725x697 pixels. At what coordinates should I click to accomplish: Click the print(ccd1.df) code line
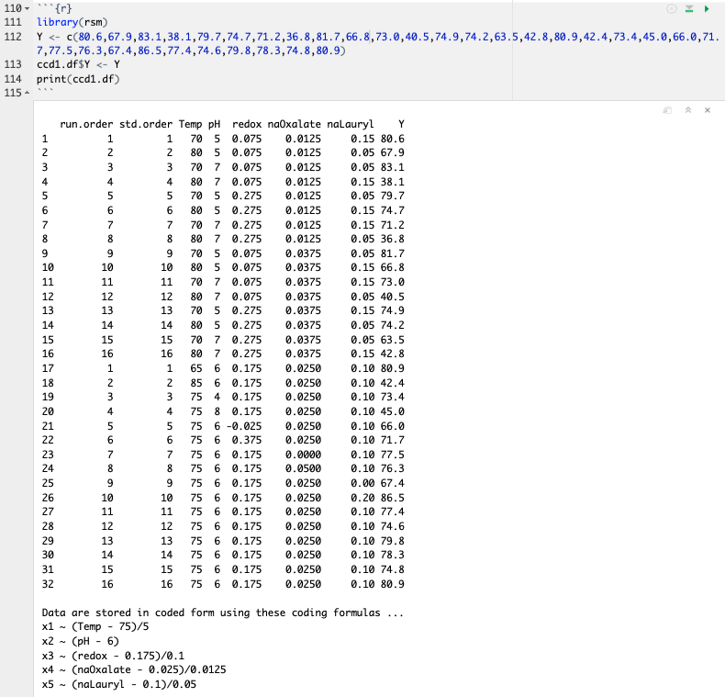78,80
